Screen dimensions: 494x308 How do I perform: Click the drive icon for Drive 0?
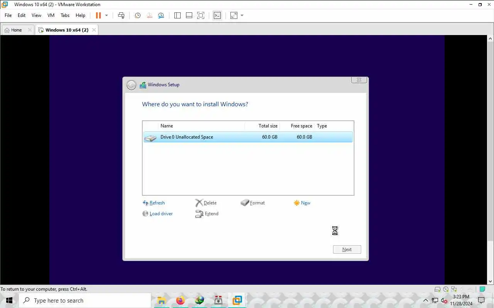151,137
